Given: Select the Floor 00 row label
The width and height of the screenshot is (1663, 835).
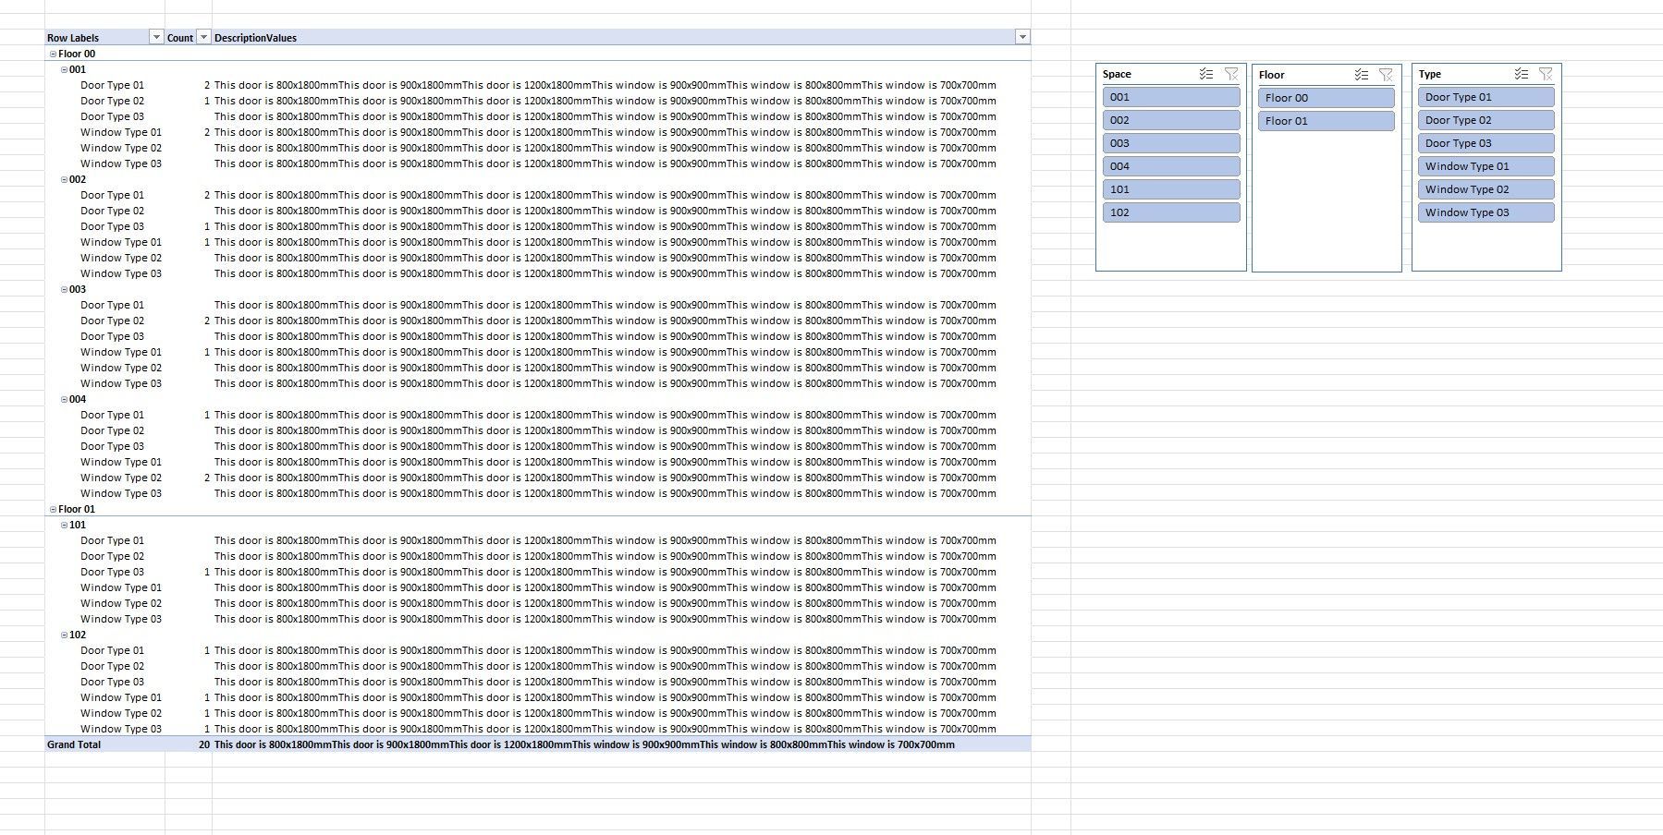Looking at the screenshot, I should [x=77, y=54].
